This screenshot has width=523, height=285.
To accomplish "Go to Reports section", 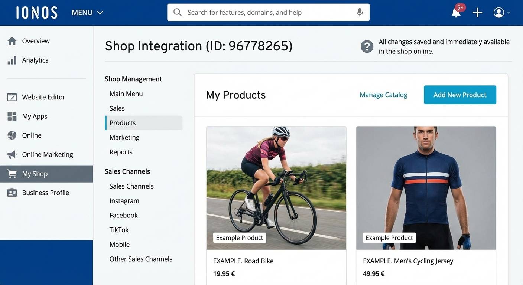I will tap(121, 152).
